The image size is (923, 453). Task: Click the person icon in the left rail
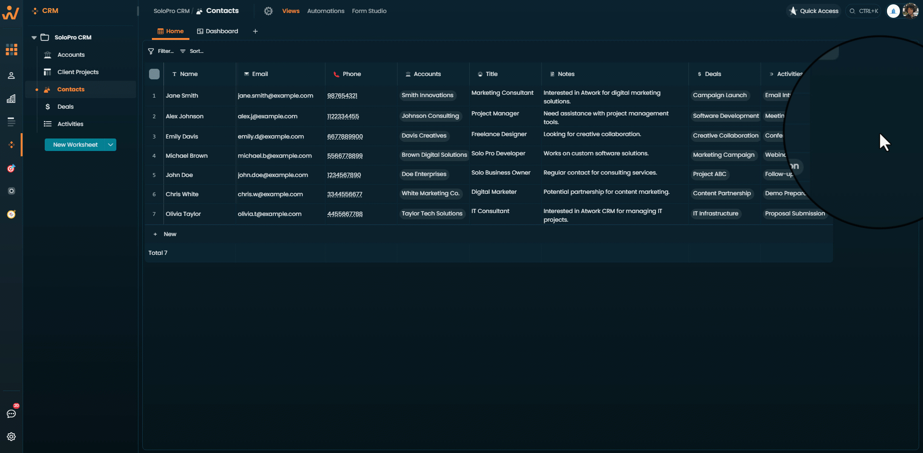(12, 75)
